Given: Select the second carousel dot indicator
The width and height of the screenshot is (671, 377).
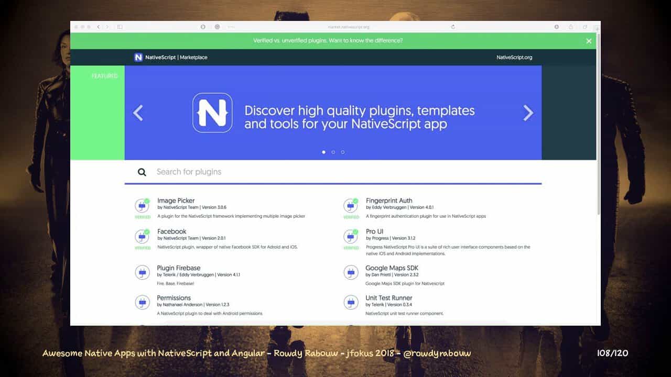Looking at the screenshot, I should tap(333, 152).
